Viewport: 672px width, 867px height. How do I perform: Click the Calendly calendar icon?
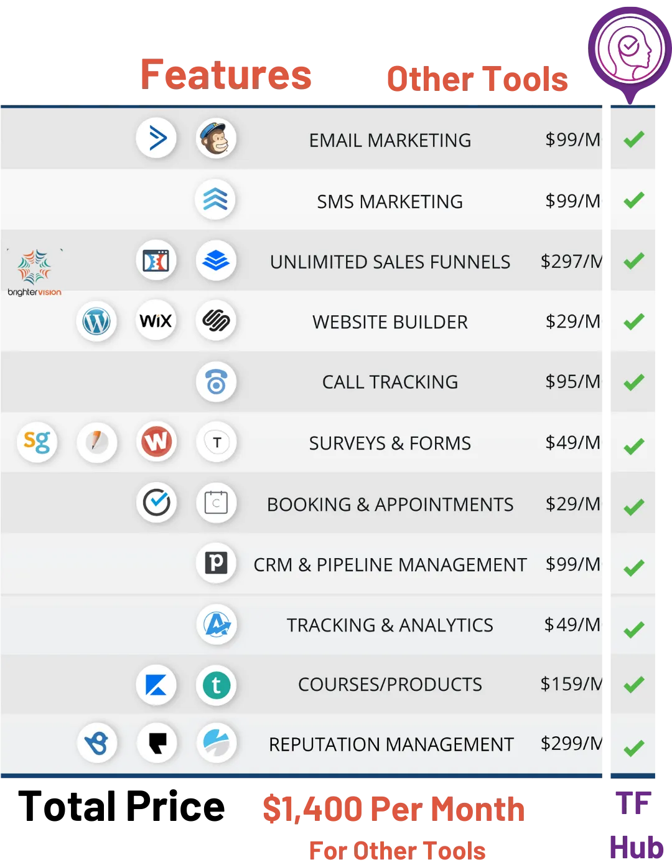coord(216,502)
